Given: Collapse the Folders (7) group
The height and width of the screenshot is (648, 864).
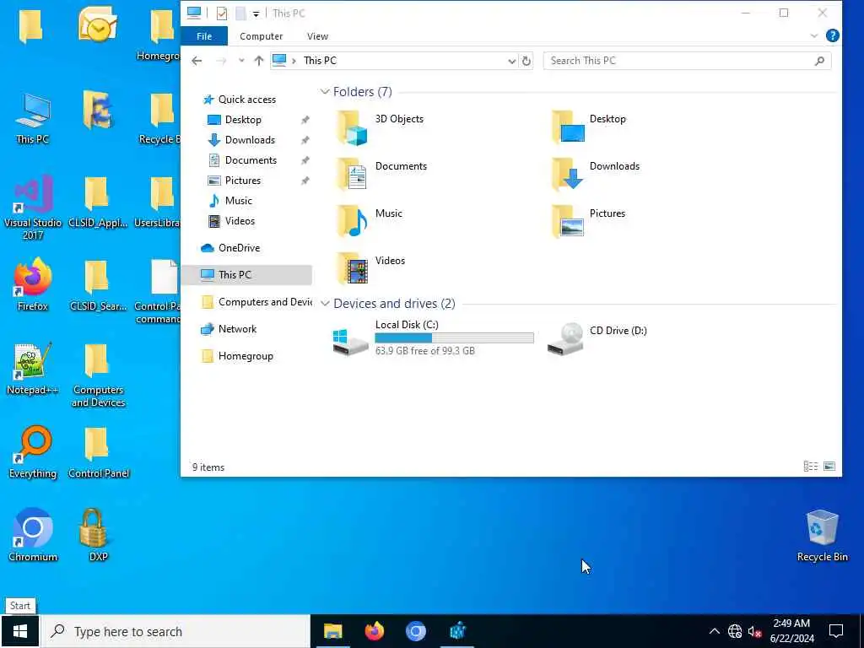Looking at the screenshot, I should 325,92.
